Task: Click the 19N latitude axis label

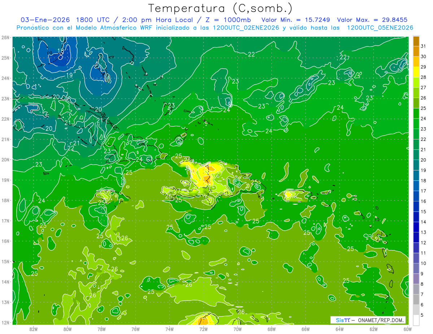Action: (5, 180)
